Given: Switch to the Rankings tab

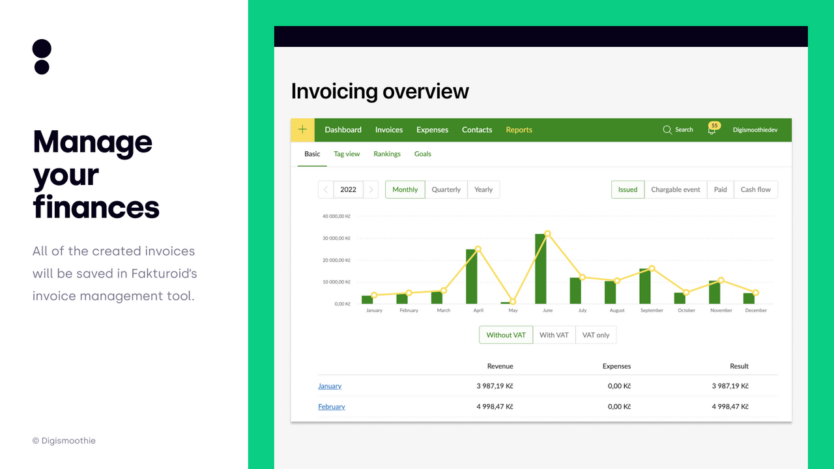Looking at the screenshot, I should pos(387,154).
